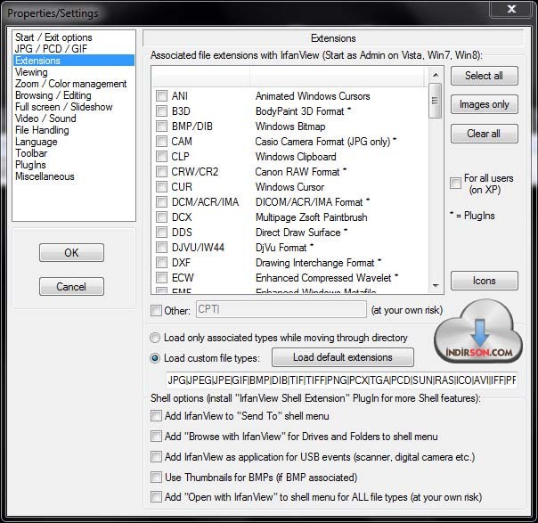Enable IrfanView for USB events checkbox

coord(156,457)
